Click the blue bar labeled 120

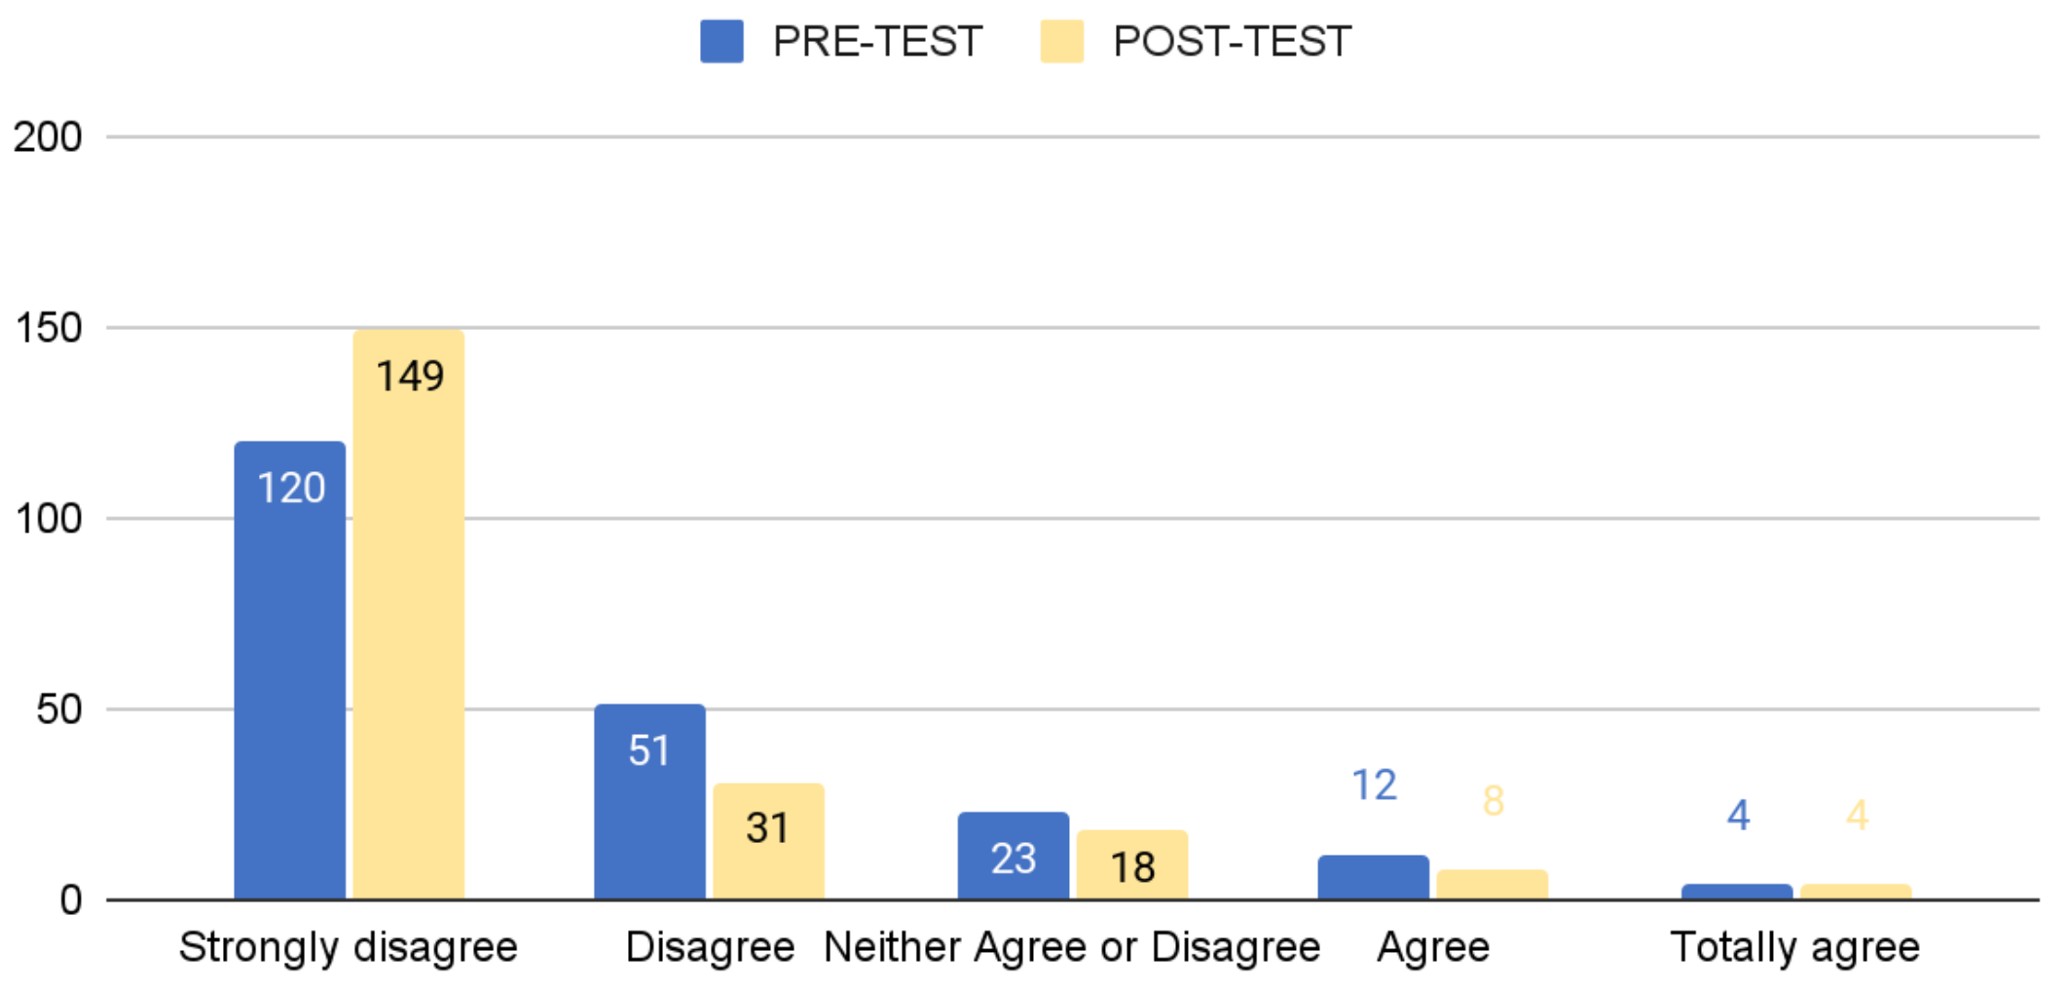pyautogui.click(x=290, y=671)
